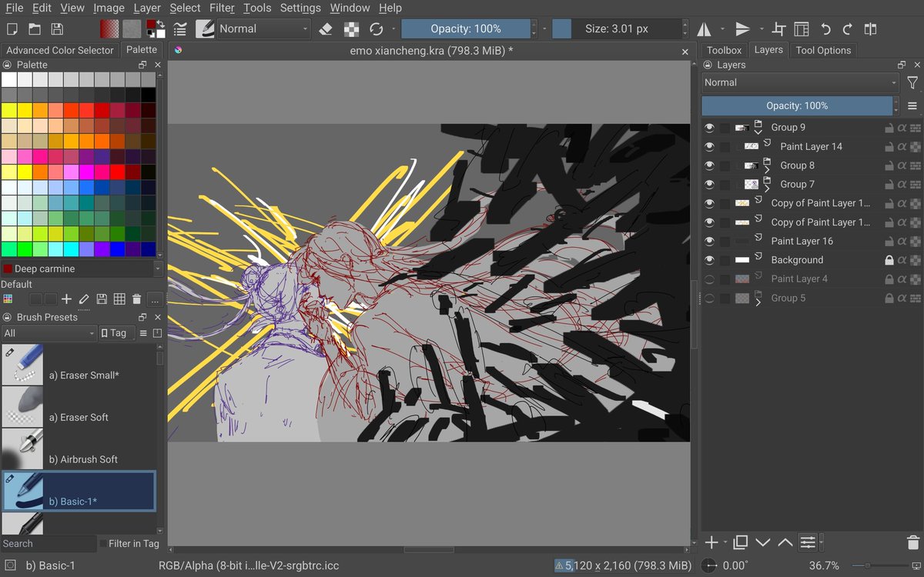924x577 pixels.
Task: Enable horizontal mirror tool
Action: (x=705, y=29)
